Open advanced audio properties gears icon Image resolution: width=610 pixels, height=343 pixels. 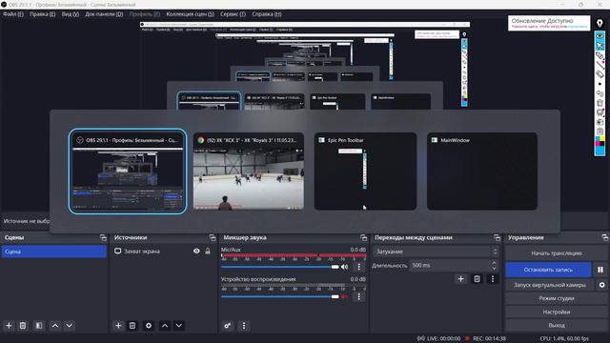pos(228,326)
